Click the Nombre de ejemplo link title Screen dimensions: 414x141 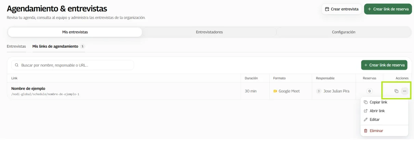click(x=28, y=89)
